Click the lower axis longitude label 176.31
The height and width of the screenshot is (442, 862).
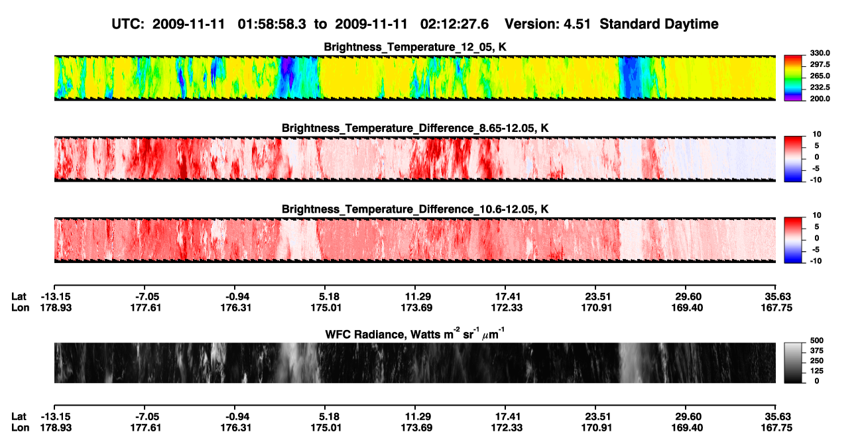[x=235, y=427]
